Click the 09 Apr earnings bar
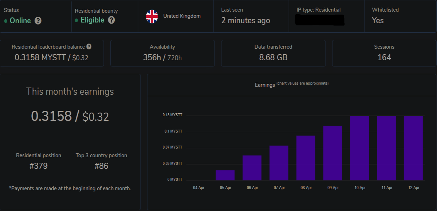The height and width of the screenshot is (211, 437). point(333,153)
